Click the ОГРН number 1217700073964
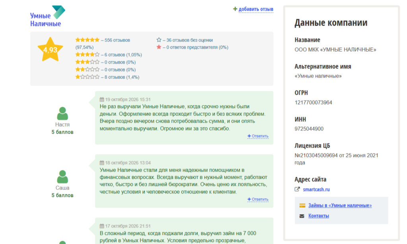Screen dimensions: 407x244 [313, 103]
